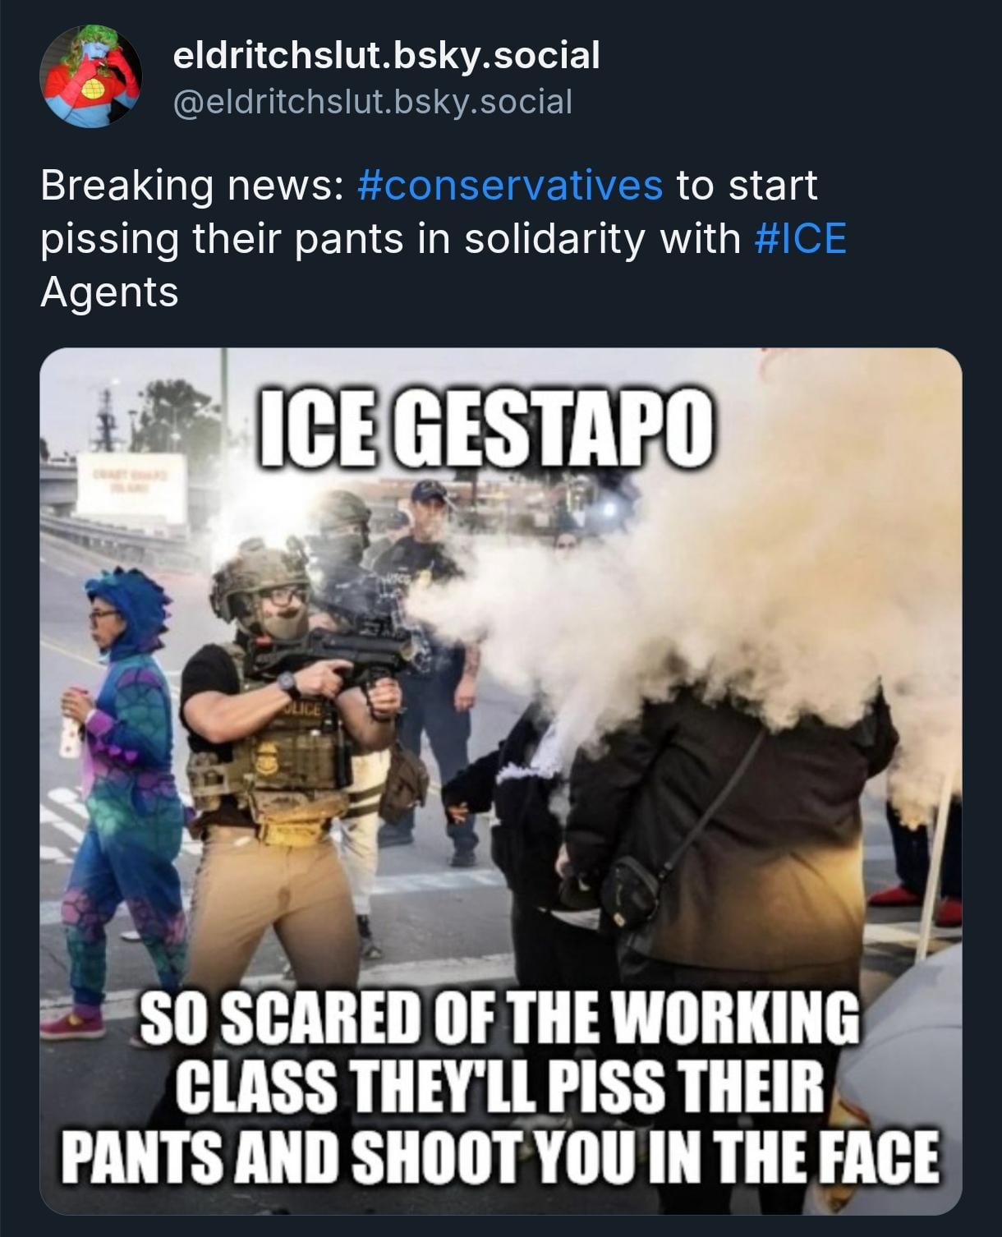The height and width of the screenshot is (1237, 1002).
Task: Open the eldritchslut profile avatar
Action: 91,76
